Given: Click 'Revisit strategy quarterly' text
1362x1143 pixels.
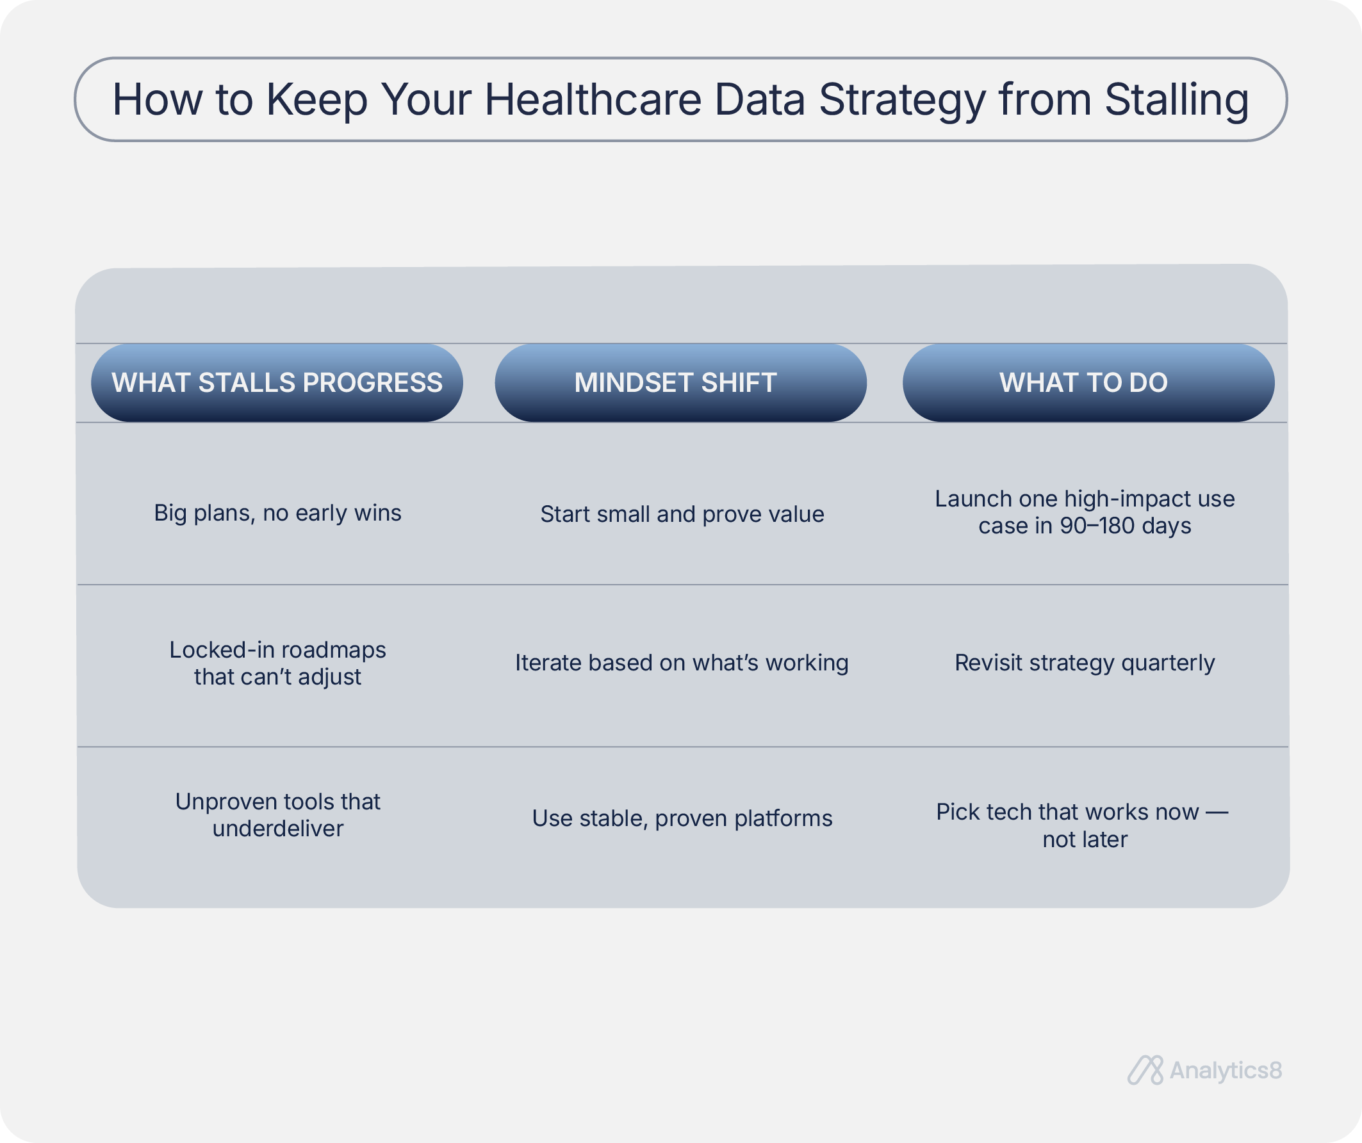Looking at the screenshot, I should point(1085,663).
